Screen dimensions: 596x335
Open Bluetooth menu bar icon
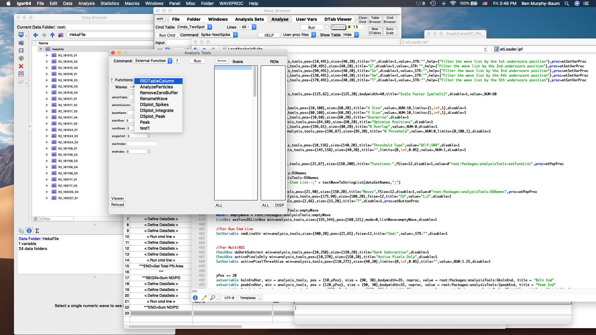click(444, 3)
